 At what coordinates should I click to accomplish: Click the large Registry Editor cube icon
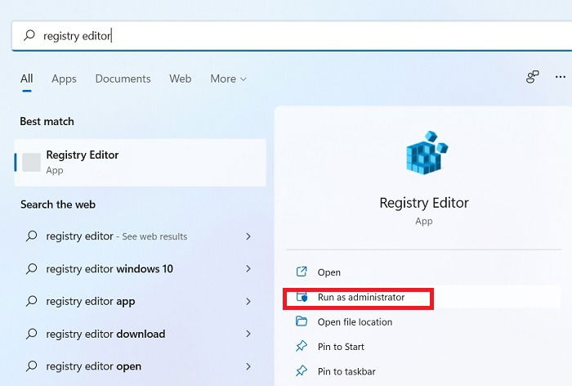(427, 152)
